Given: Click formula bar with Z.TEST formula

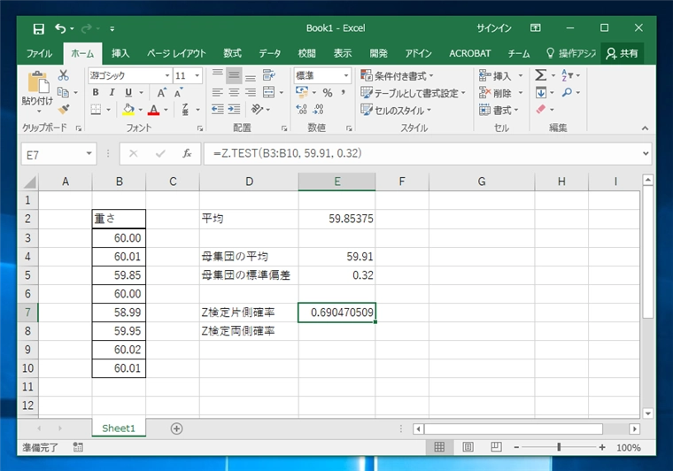Looking at the screenshot, I should point(422,153).
